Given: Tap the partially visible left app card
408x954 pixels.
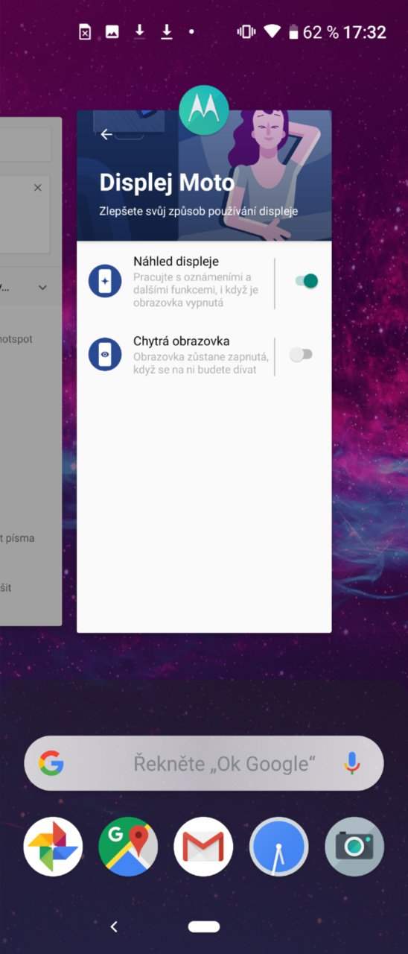Looking at the screenshot, I should point(31,371).
